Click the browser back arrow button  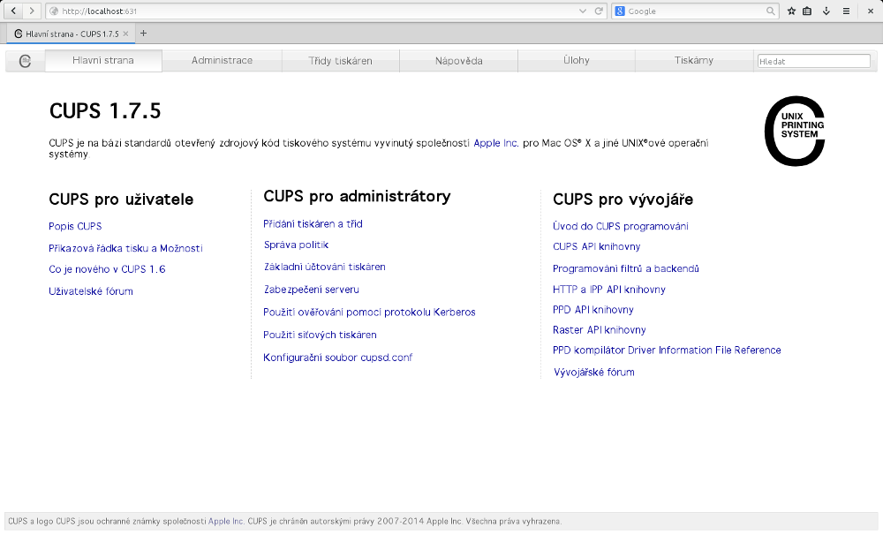(x=14, y=11)
